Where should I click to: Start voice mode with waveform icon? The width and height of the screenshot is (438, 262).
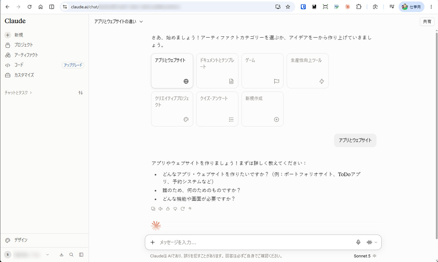pos(369,242)
